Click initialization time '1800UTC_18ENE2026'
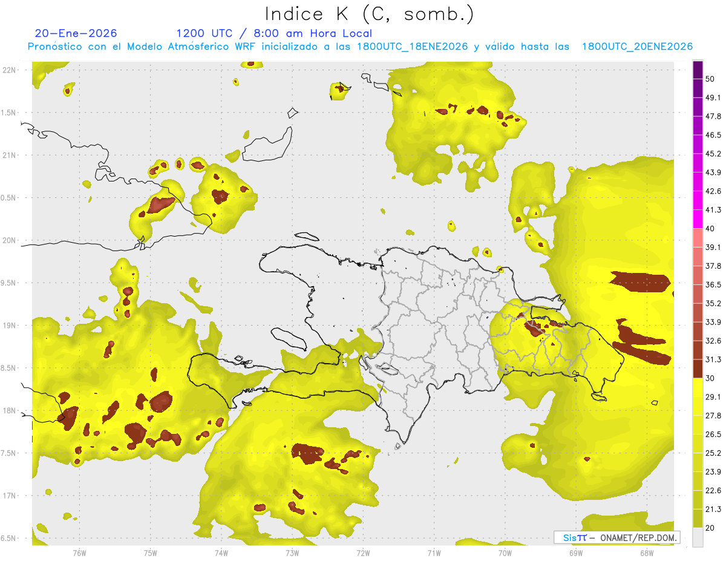The image size is (726, 561). [413, 47]
